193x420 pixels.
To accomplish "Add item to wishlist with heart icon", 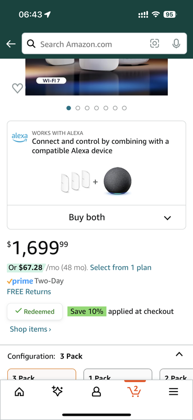I will pos(18,88).
